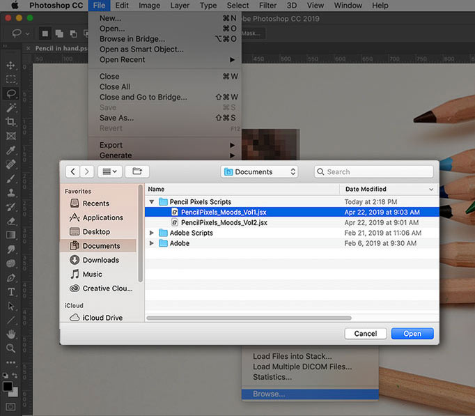The image size is (475, 416).
Task: Select the Gradient tool
Action: 11,235
